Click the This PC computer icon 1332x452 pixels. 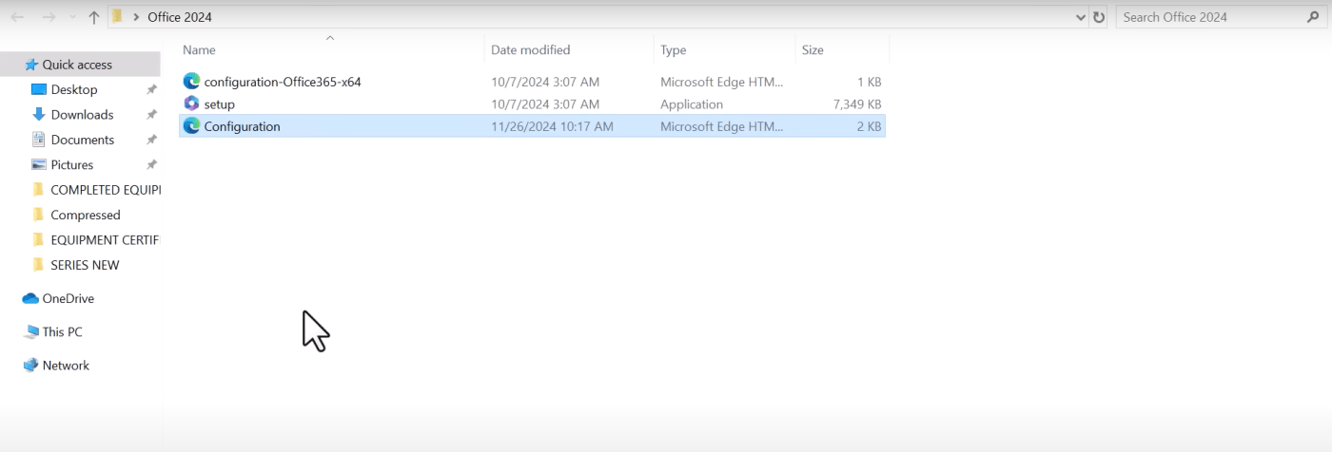point(30,332)
